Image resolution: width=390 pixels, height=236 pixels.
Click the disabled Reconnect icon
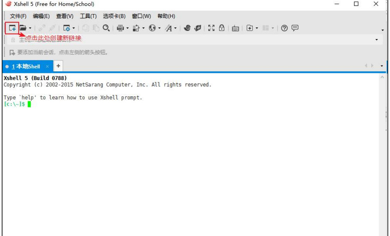click(52, 28)
